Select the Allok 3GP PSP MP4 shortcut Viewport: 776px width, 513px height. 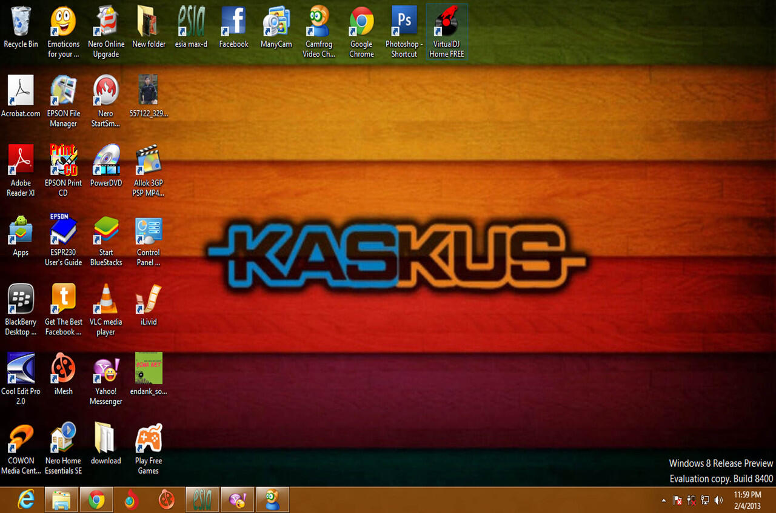149,171
